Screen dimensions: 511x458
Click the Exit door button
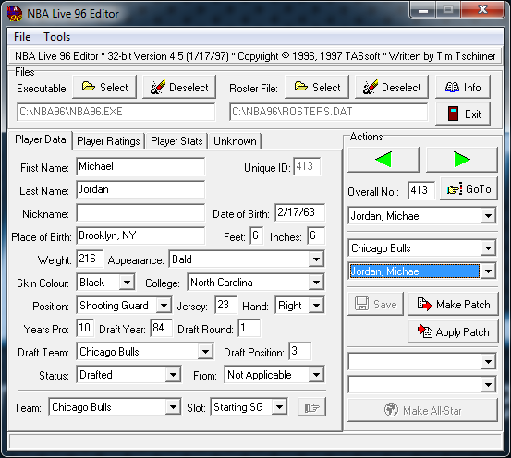click(463, 114)
